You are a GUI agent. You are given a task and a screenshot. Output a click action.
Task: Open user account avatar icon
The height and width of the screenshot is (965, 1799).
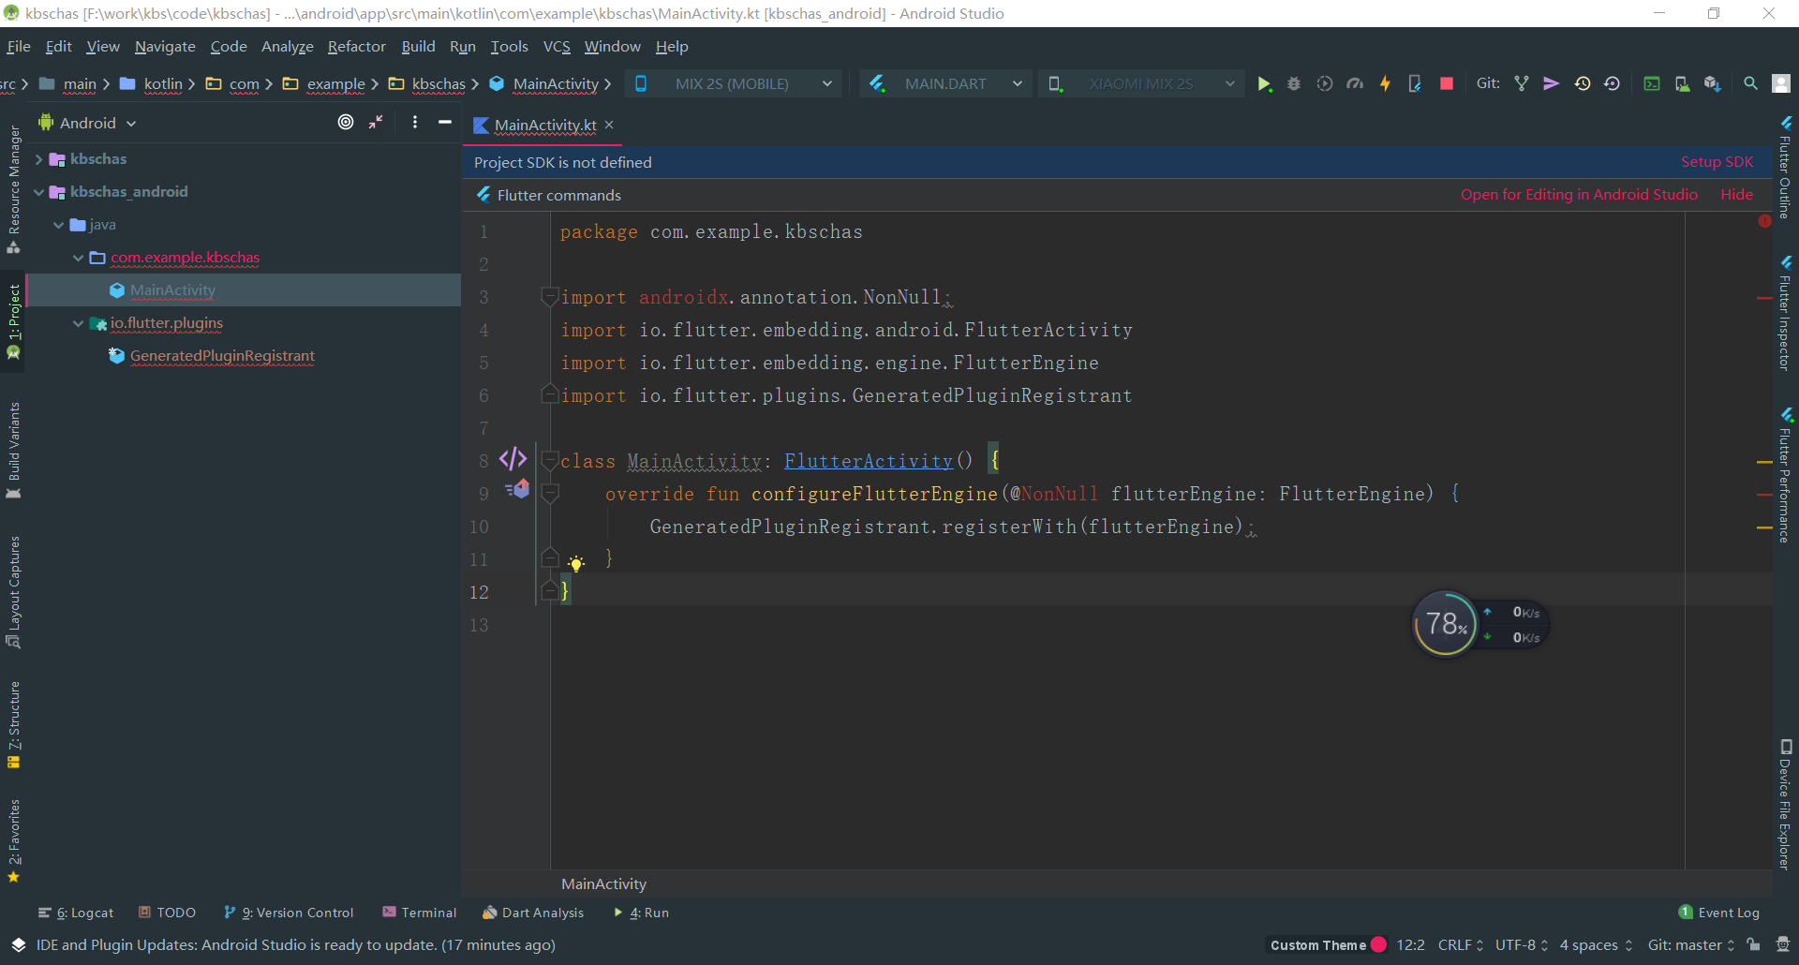click(1781, 84)
